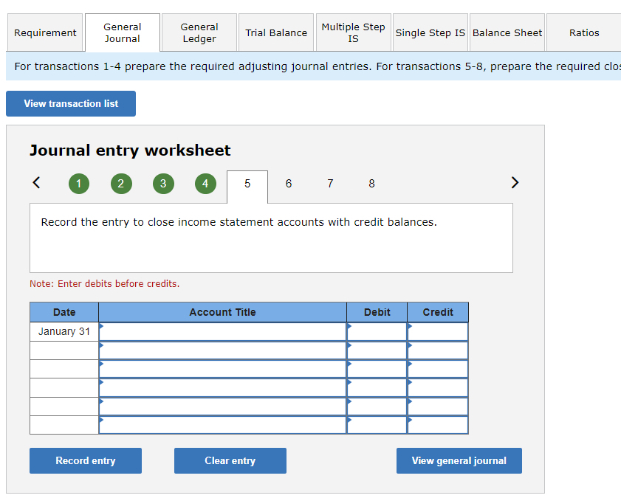The width and height of the screenshot is (621, 498).
Task: Click the Record entry button
Action: pos(85,460)
